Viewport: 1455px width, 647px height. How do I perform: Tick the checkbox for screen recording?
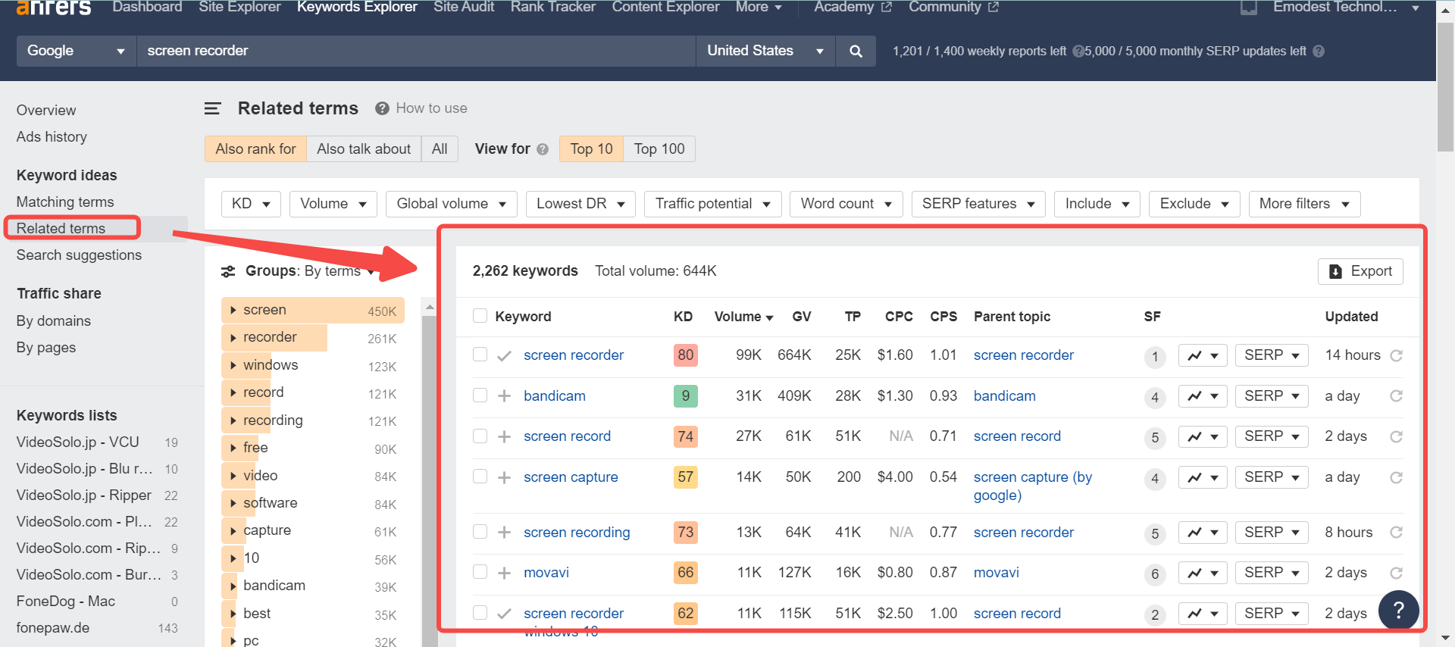point(480,531)
